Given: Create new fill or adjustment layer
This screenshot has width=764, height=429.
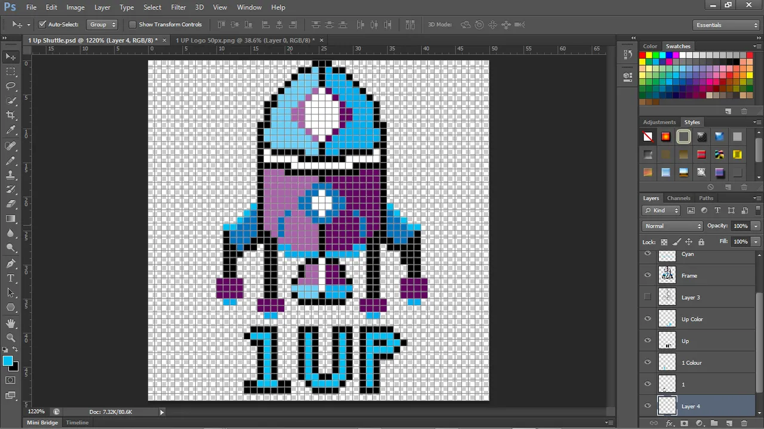Looking at the screenshot, I should pos(699,423).
